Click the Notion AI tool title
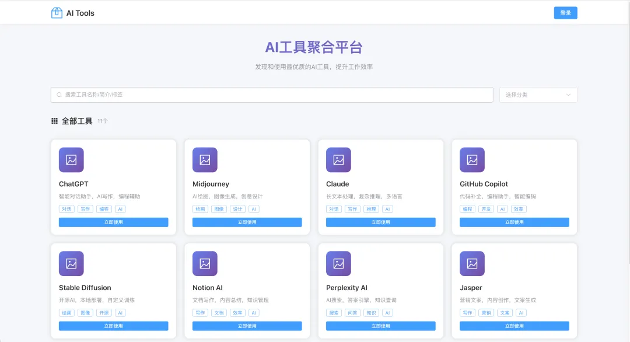 click(207, 288)
